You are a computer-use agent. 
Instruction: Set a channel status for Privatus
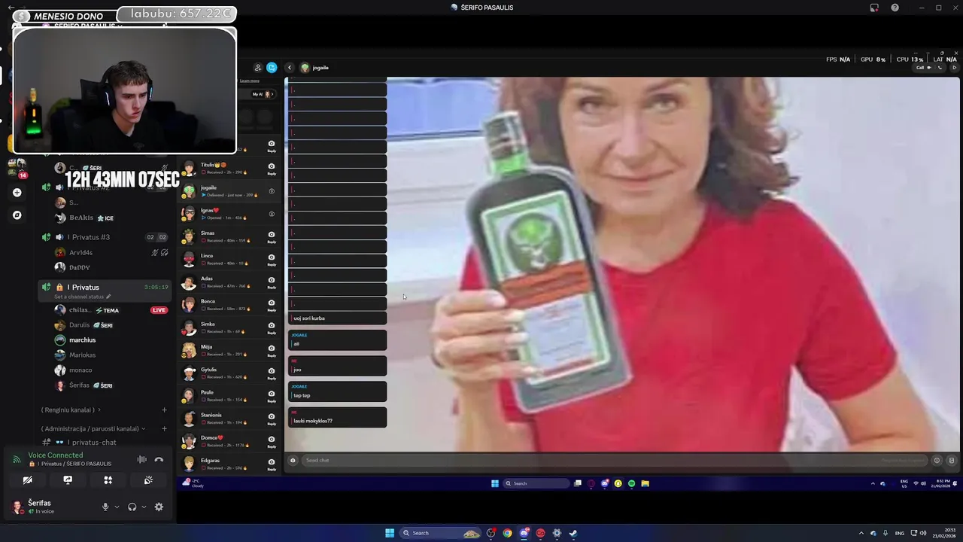pos(82,297)
